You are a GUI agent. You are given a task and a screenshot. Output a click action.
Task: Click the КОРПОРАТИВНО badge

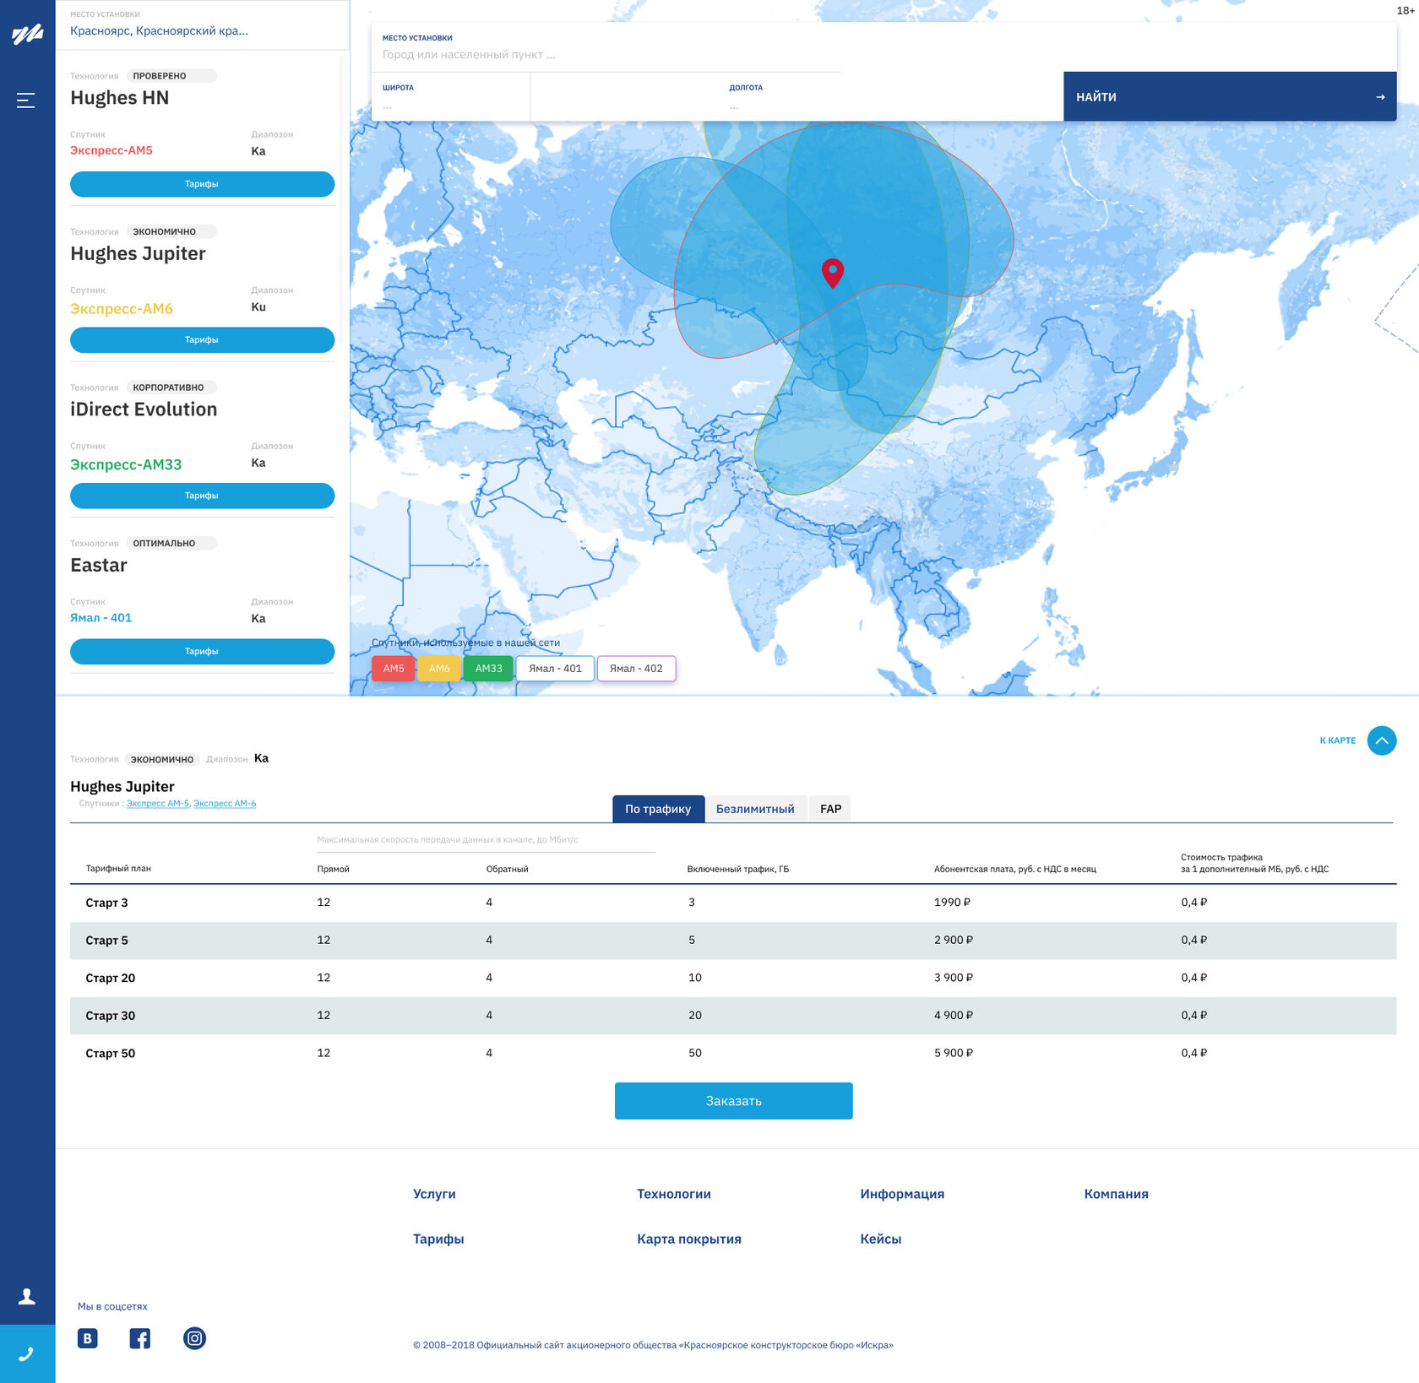(x=171, y=388)
